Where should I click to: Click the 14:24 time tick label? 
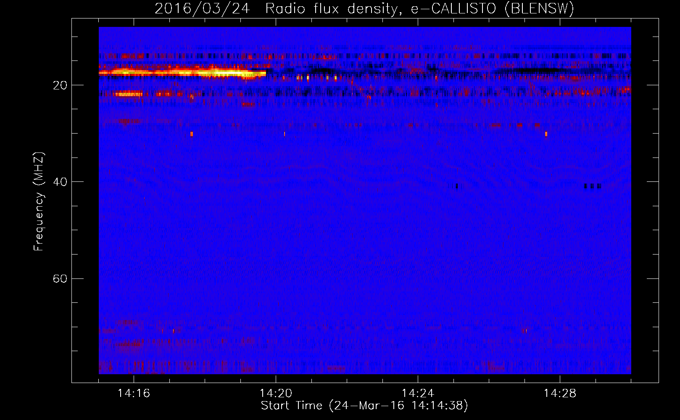pyautogui.click(x=418, y=393)
